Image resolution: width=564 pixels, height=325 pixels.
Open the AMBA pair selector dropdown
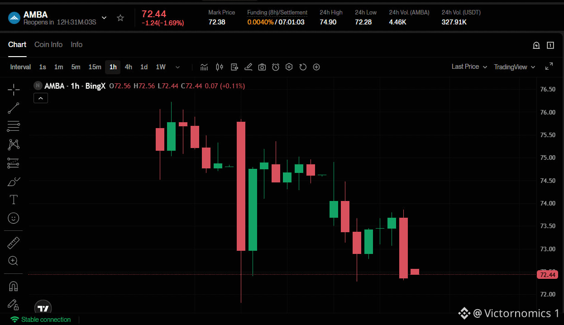click(104, 18)
